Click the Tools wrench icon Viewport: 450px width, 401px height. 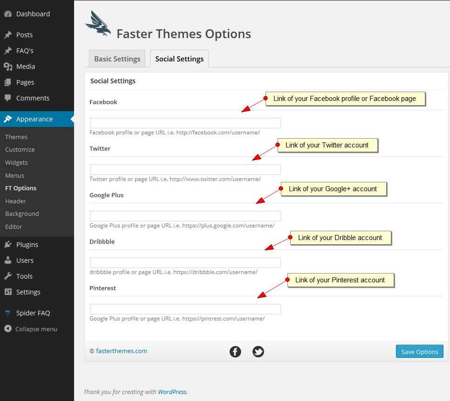tap(8, 276)
